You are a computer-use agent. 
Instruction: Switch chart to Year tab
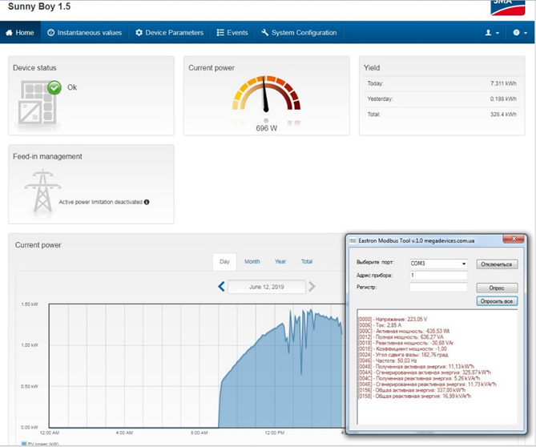tap(280, 261)
